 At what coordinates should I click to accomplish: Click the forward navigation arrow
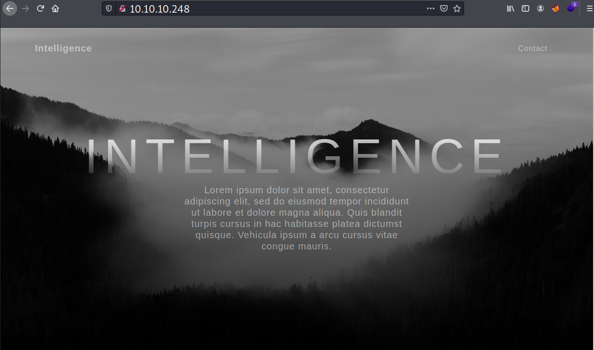tap(25, 8)
